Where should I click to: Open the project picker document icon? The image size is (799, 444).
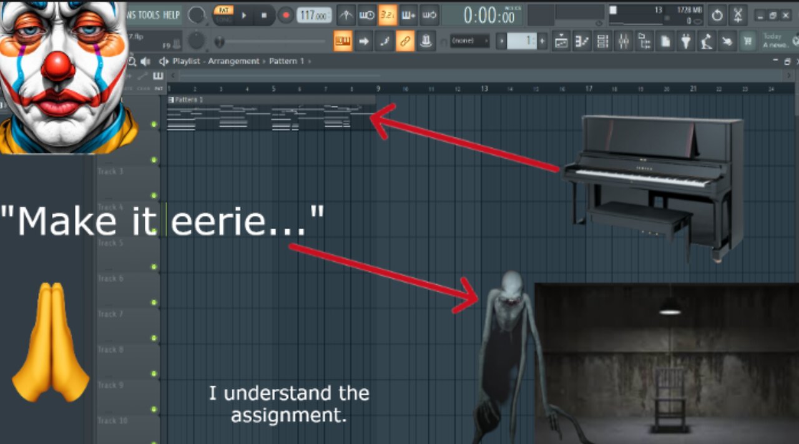665,41
